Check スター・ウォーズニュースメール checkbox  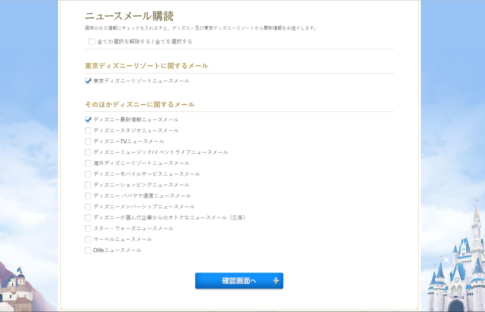point(88,229)
